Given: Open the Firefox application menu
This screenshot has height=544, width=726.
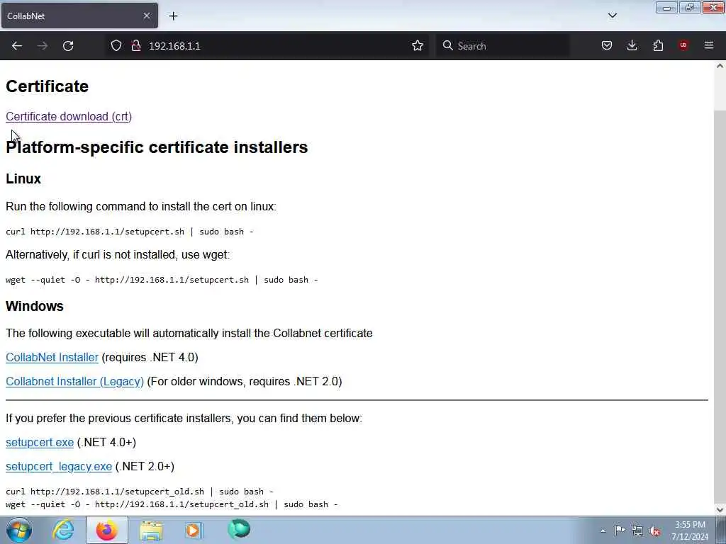Looking at the screenshot, I should [709, 45].
